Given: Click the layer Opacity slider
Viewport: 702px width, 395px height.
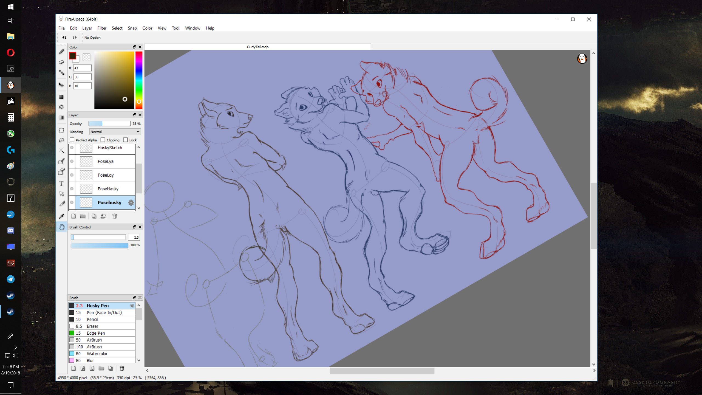Looking at the screenshot, I should (109, 123).
